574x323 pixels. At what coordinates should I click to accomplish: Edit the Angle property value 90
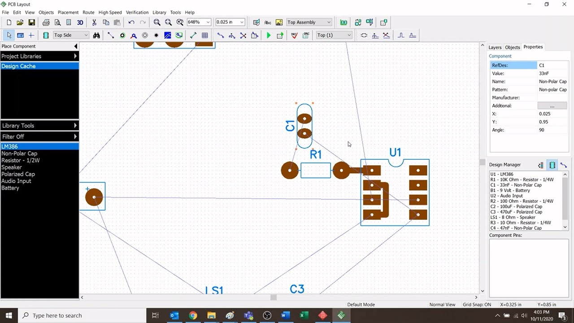552,130
